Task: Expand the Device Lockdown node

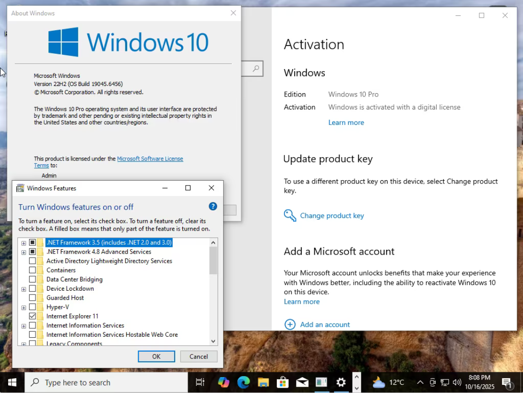Action: 24,289
